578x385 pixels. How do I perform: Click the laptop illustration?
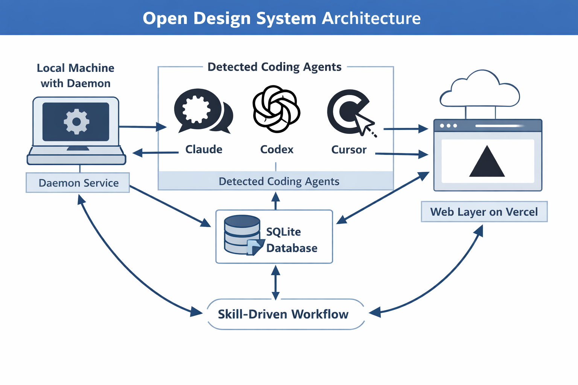point(76,131)
